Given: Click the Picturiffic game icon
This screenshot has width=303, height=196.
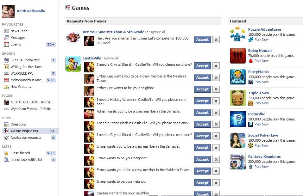Looking at the screenshot, I should pos(238,119).
